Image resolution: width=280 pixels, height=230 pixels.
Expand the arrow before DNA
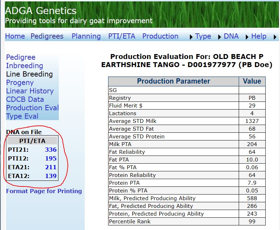point(220,37)
